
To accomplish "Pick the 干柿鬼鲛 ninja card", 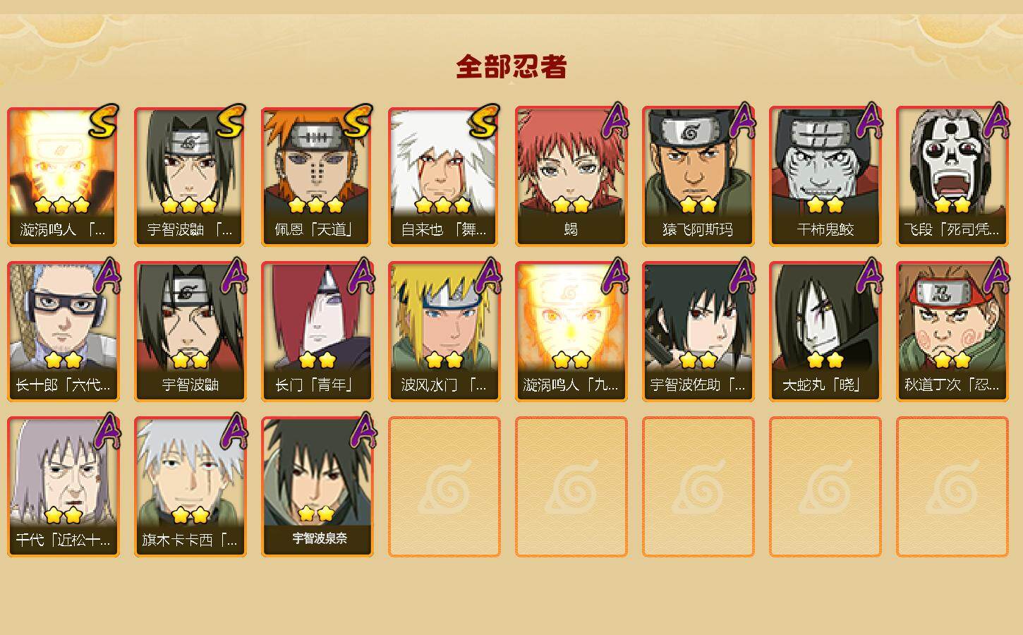I will pos(825,176).
